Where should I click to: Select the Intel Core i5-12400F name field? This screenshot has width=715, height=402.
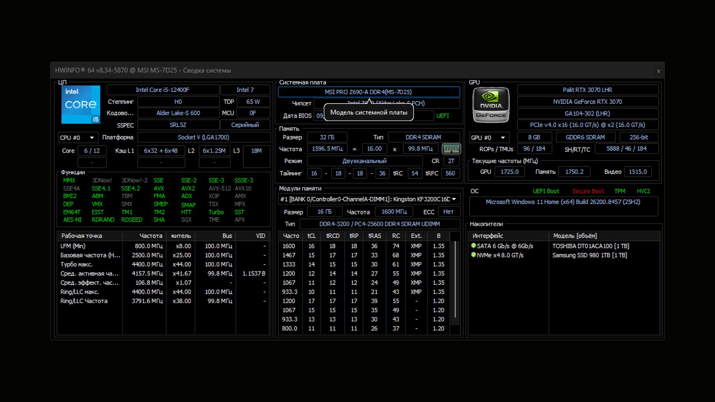click(163, 90)
